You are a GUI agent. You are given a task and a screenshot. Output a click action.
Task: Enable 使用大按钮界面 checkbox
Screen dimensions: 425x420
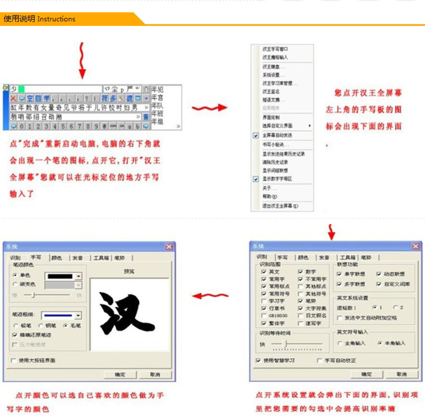point(13,361)
